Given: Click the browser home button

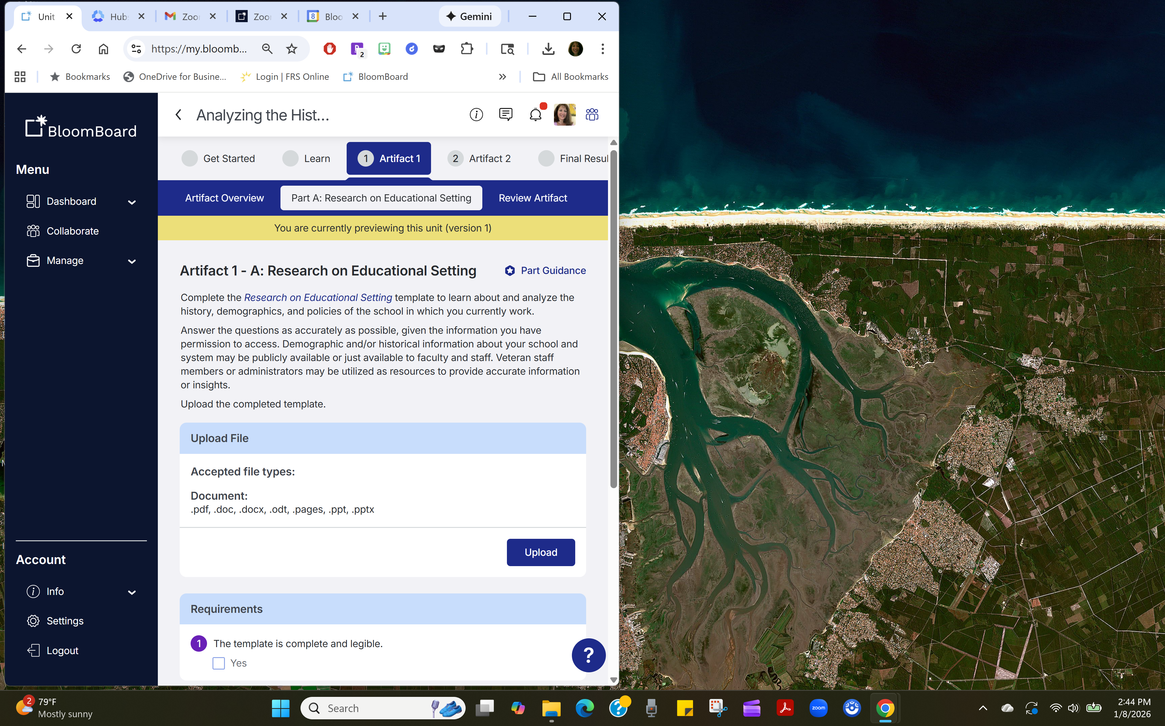Looking at the screenshot, I should click(x=103, y=49).
